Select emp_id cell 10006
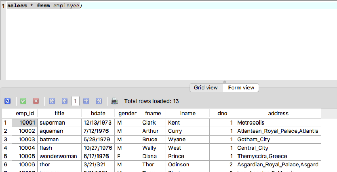Screen dimensions: 337x172 [25, 164]
